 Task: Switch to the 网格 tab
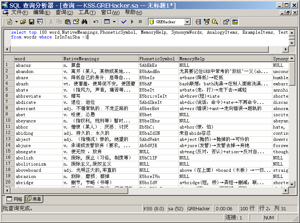[15, 199]
